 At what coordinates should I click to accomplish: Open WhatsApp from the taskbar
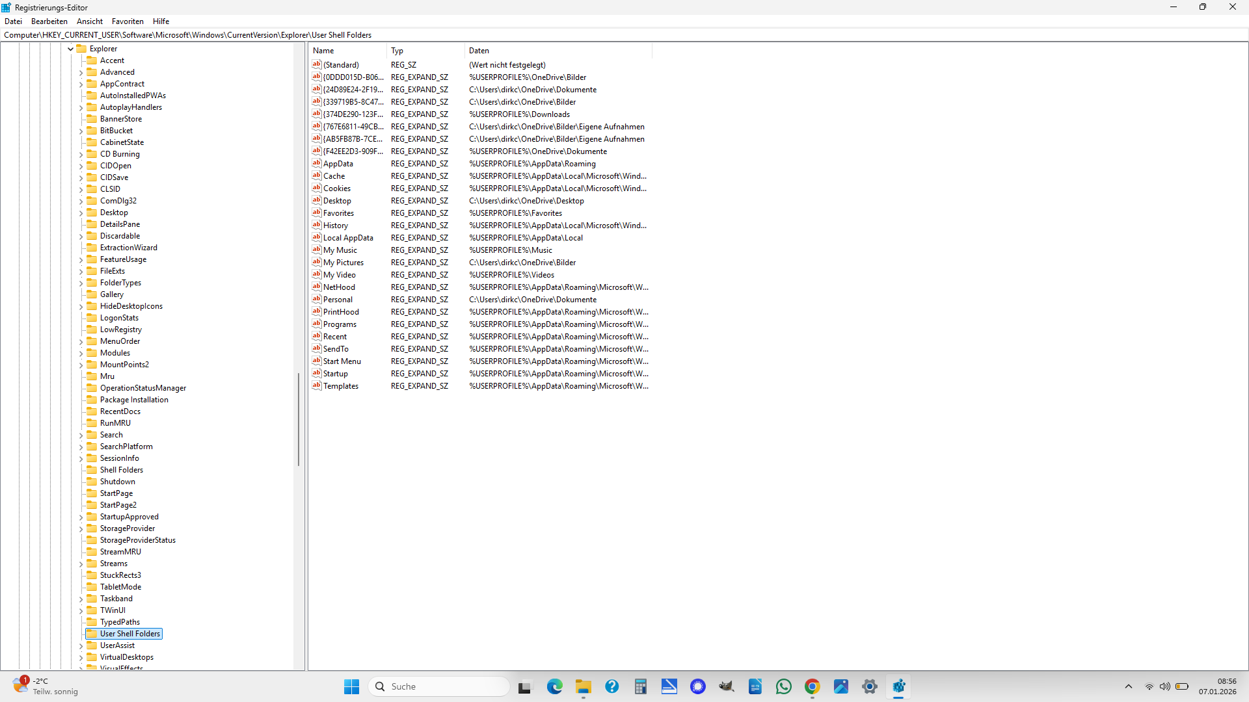(784, 686)
